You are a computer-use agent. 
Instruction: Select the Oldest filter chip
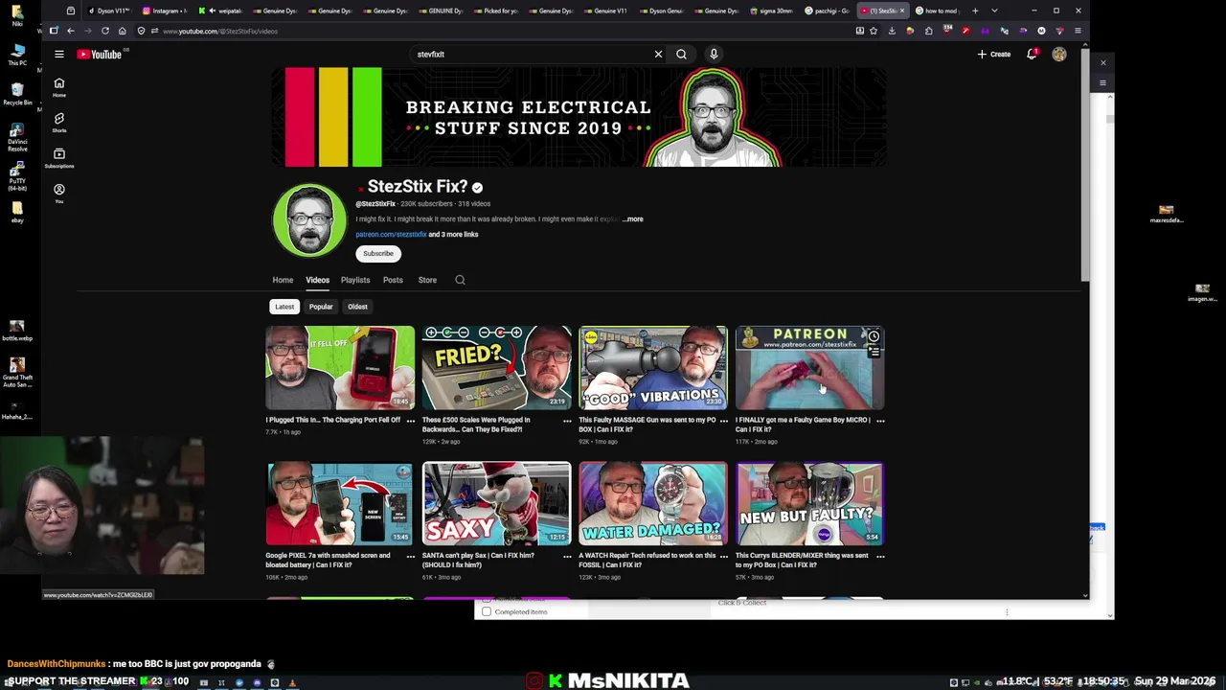point(357,307)
